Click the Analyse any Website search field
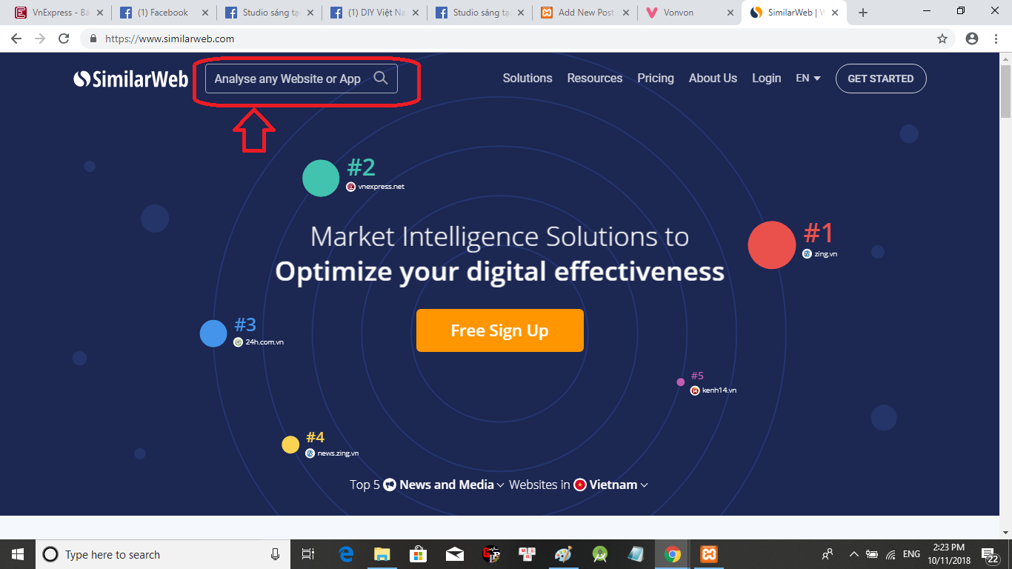 [289, 79]
